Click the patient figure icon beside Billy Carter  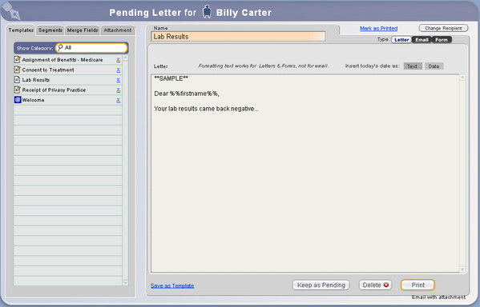pyautogui.click(x=207, y=12)
